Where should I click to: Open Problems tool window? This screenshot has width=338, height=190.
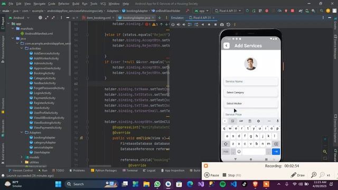click(77, 170)
